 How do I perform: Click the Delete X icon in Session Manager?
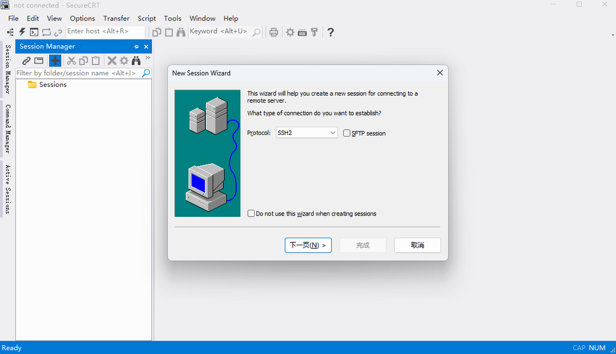pos(111,61)
